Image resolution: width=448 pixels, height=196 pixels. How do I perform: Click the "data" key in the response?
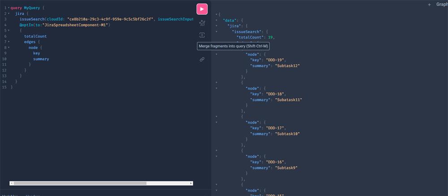click(229, 20)
